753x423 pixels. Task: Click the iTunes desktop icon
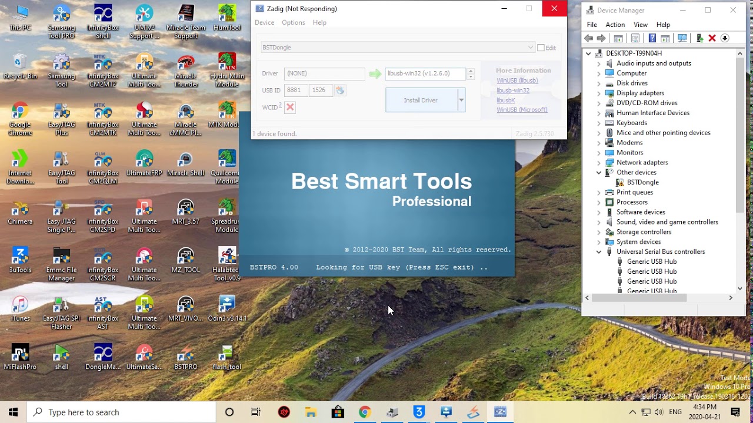pos(20,308)
